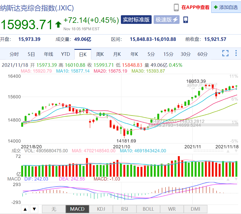Switch to the 极速版 fast mode

(x=166, y=20)
